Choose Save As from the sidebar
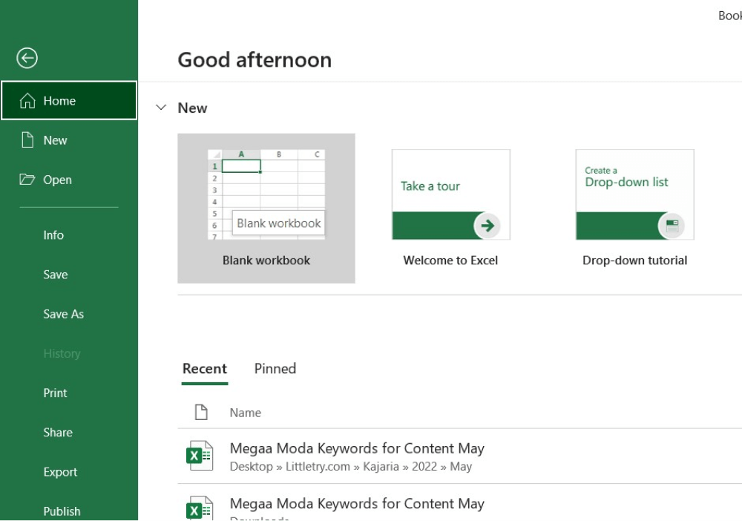Screen dimensions: 742x521 tap(69, 314)
